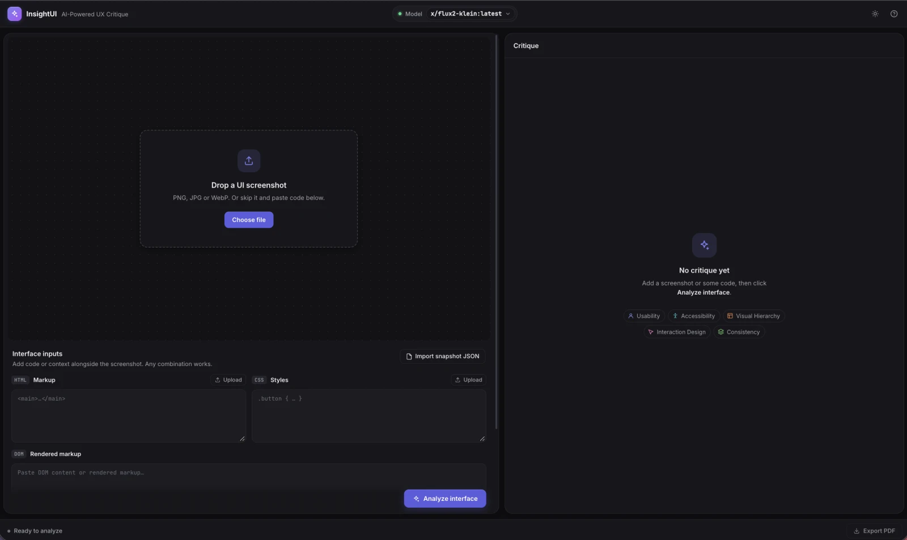Click the CSS badge next to Styles
This screenshot has height=540, width=907.
point(259,380)
